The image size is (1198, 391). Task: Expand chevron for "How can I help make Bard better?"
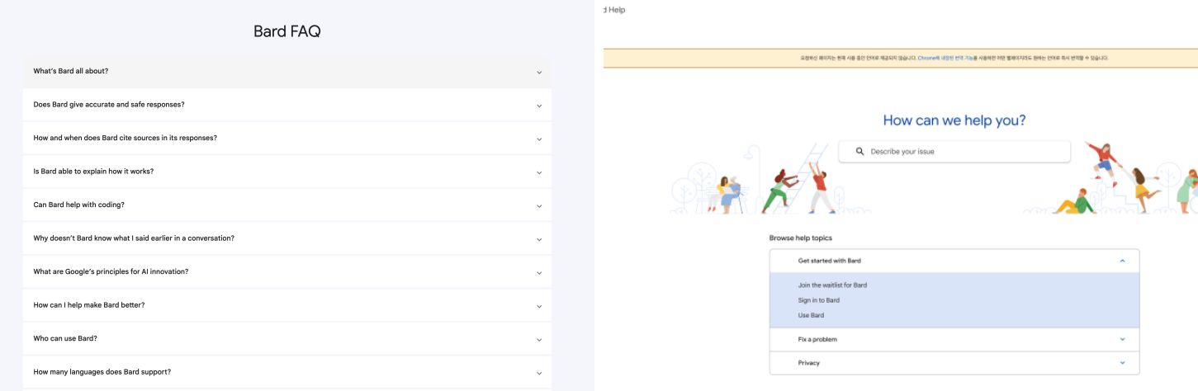point(539,306)
